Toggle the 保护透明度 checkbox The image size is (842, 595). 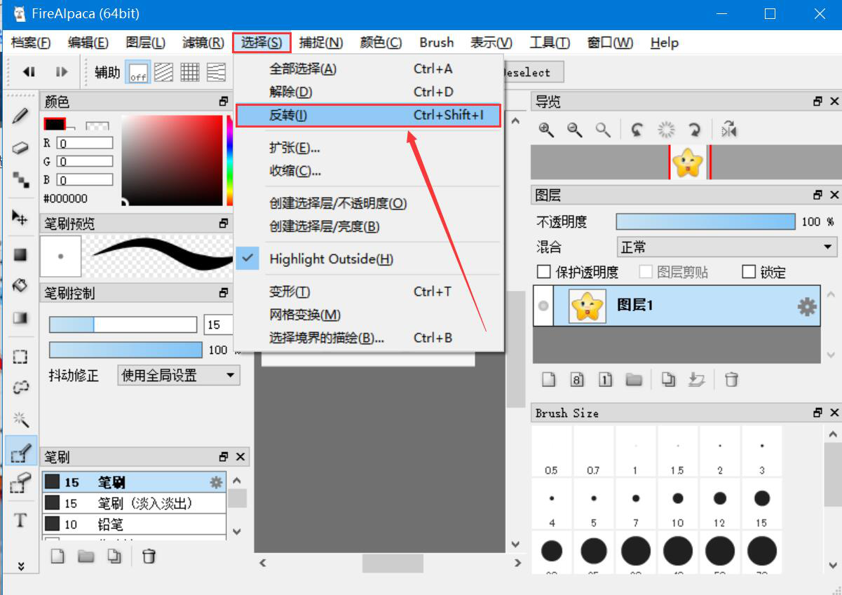tap(543, 272)
